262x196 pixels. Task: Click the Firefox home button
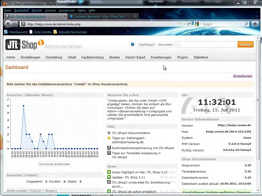point(255,24)
